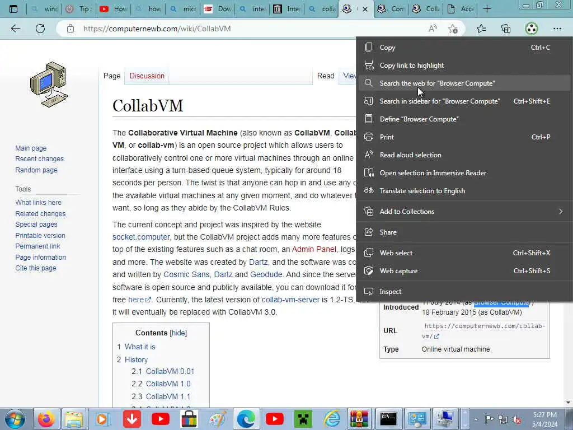Choose Share from context menu
Screen dimensions: 573x430
(x=464, y=232)
